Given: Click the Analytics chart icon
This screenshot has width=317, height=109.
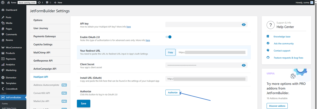Looking at the screenshot, I should coord(3,65).
